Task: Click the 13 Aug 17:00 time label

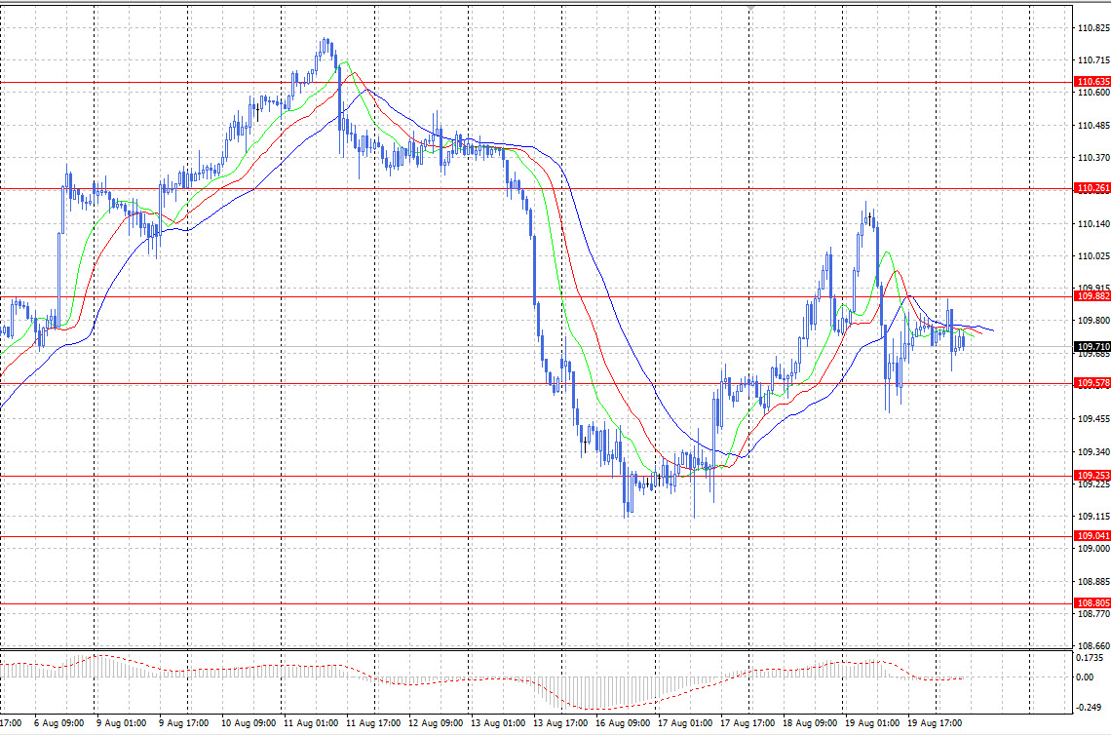Action: pos(559,723)
